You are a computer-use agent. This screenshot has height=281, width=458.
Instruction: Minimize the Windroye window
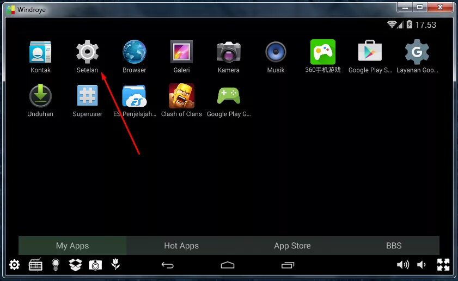(405, 7)
